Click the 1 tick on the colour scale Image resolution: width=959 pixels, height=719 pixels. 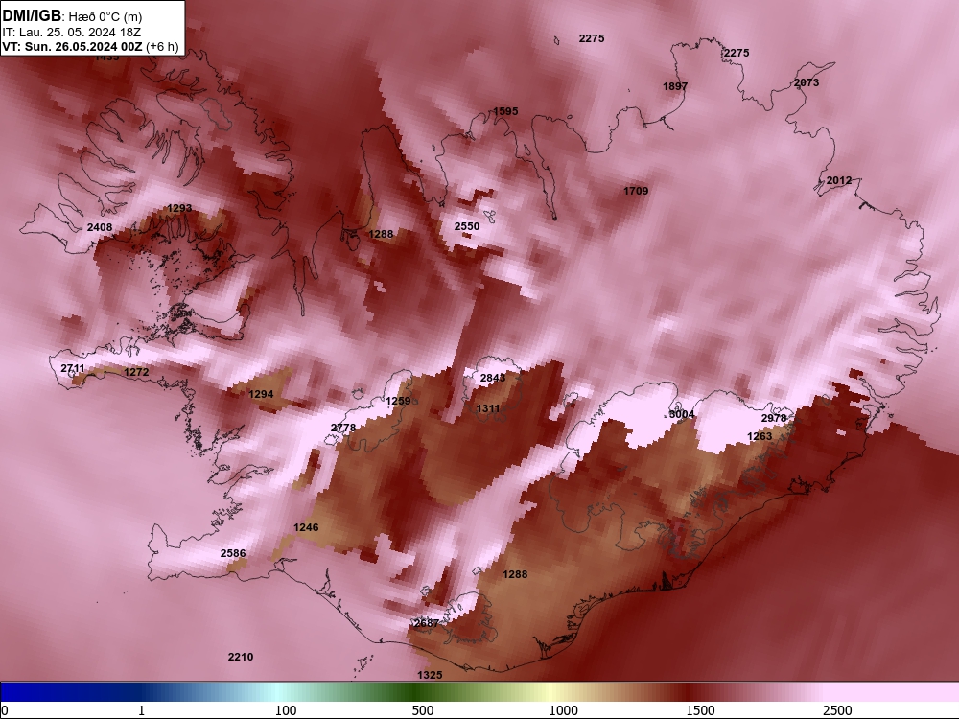[141, 710]
